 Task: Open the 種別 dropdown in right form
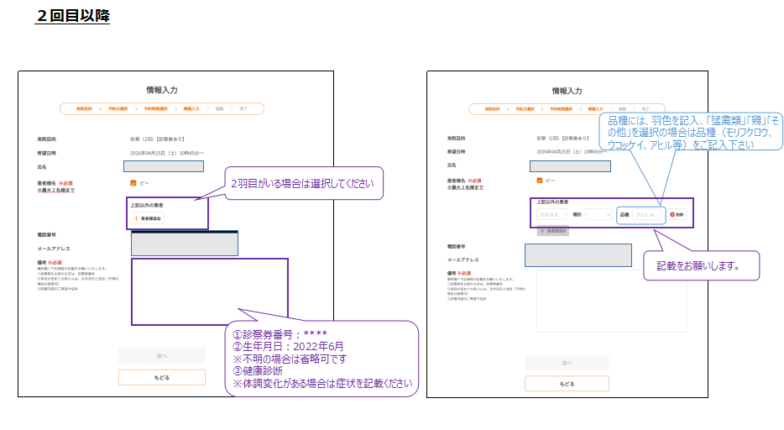(599, 215)
